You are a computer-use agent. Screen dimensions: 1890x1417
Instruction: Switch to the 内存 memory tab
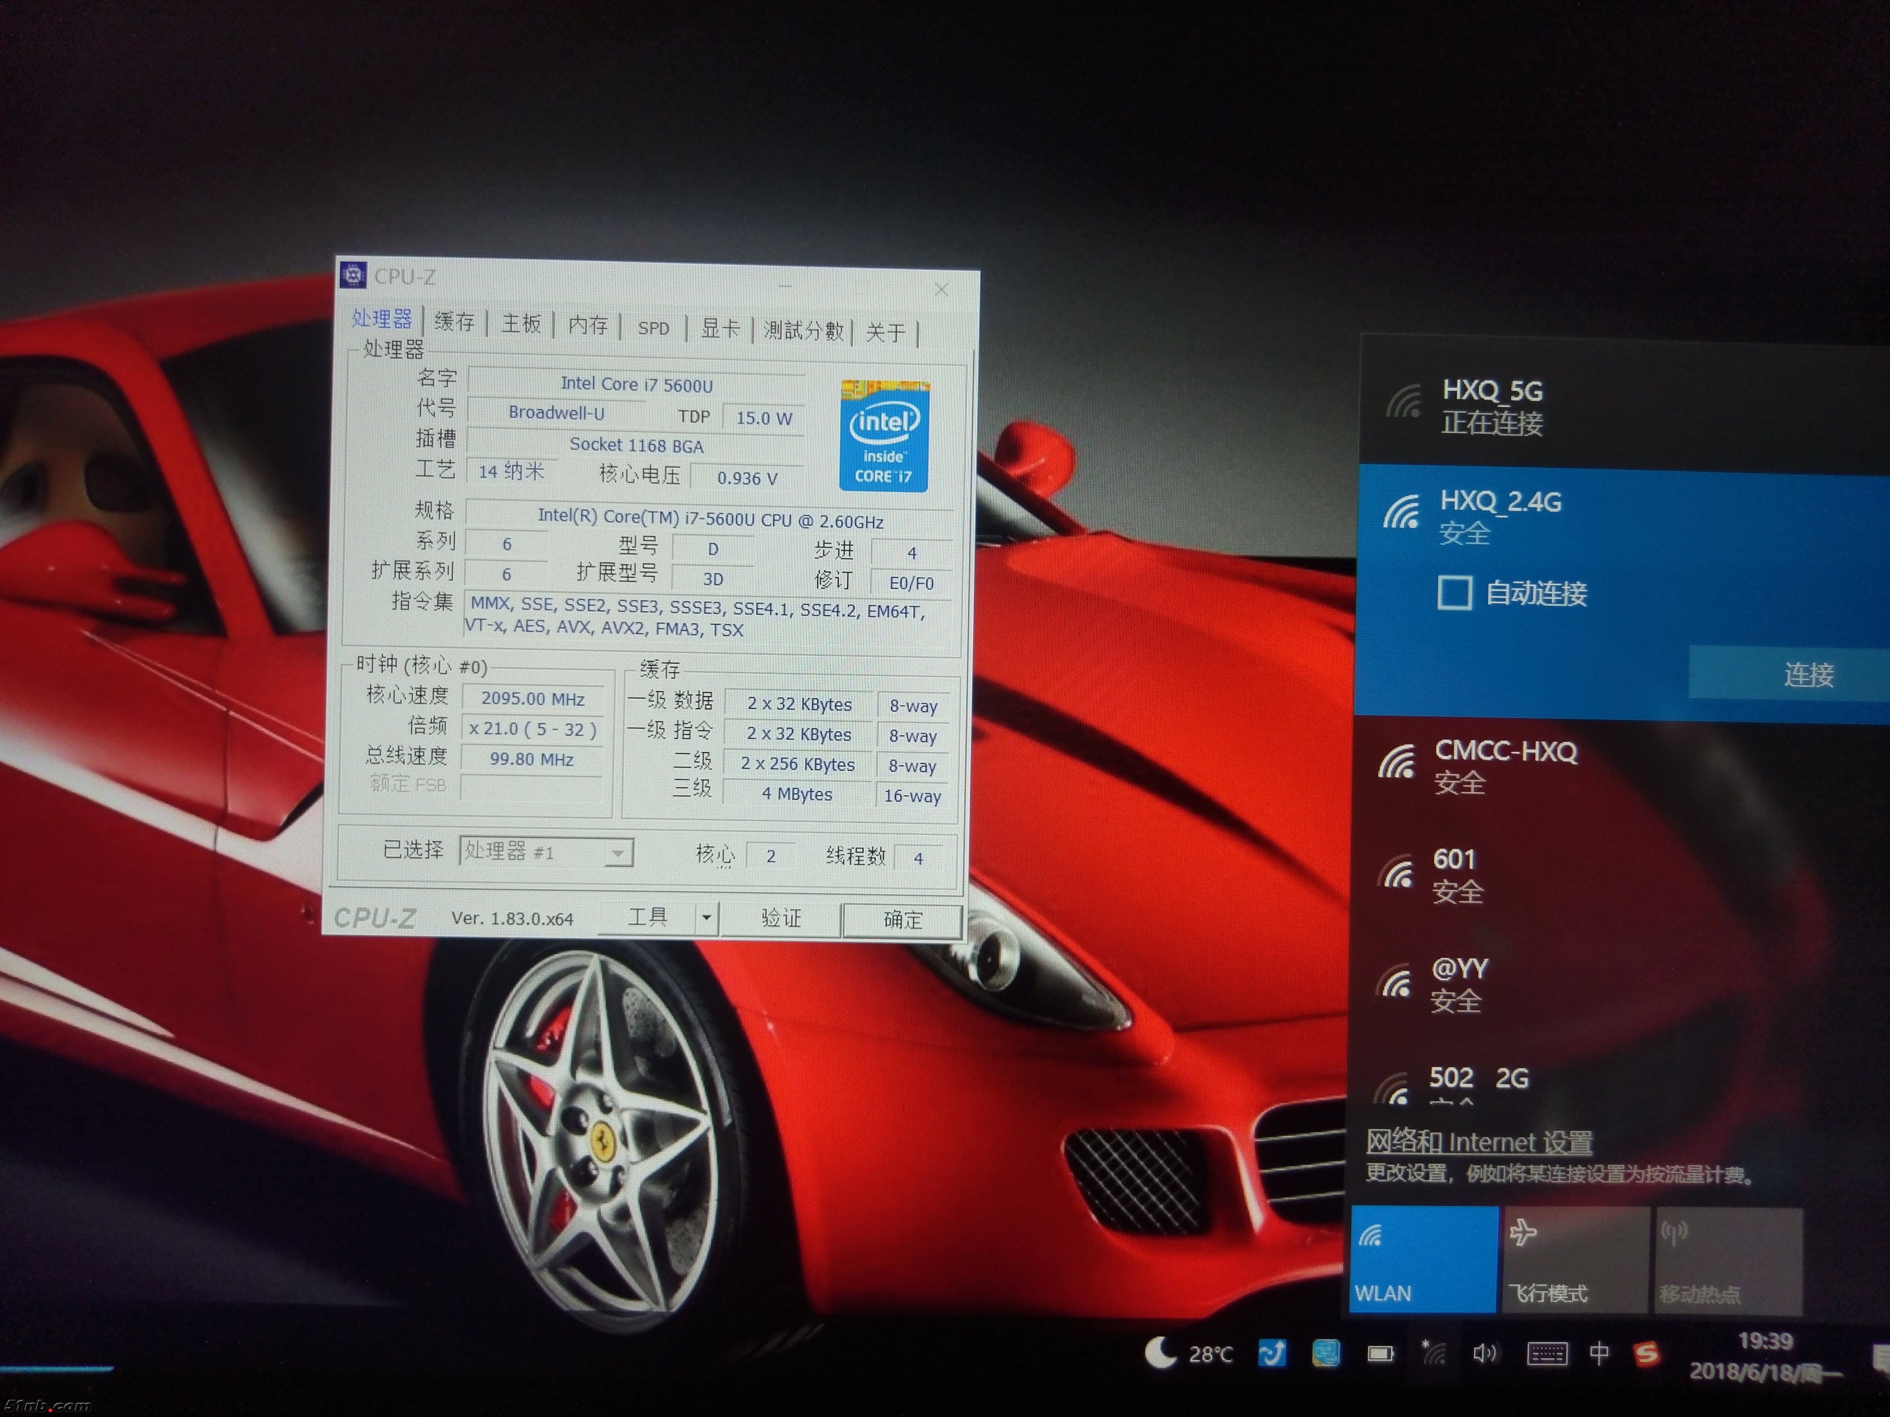click(x=588, y=326)
